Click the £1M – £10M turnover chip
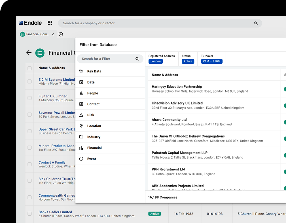 pos(211,61)
